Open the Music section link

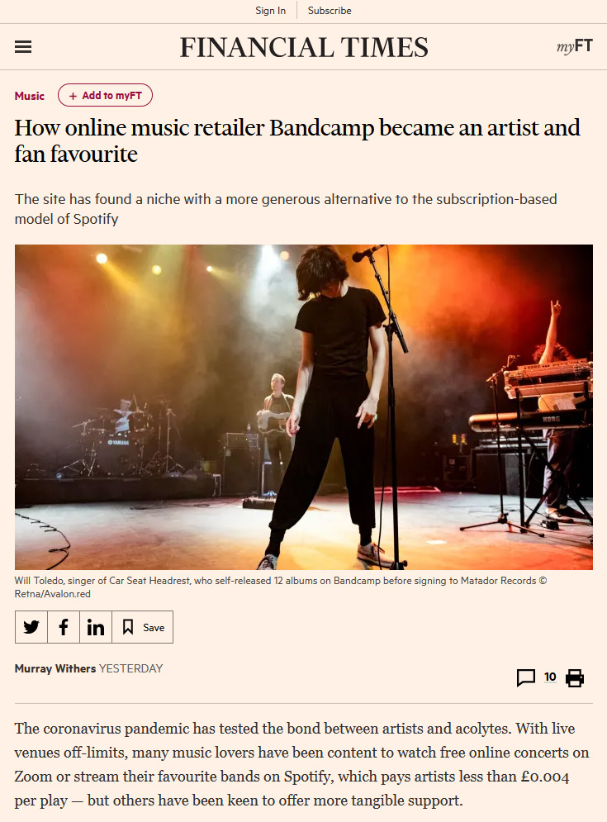(x=30, y=96)
